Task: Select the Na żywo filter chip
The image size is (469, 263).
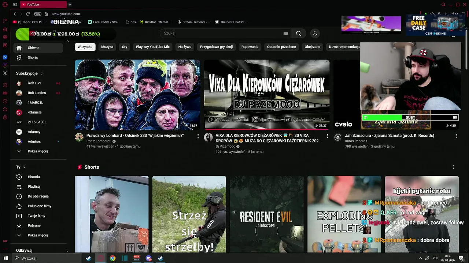Action: click(185, 47)
